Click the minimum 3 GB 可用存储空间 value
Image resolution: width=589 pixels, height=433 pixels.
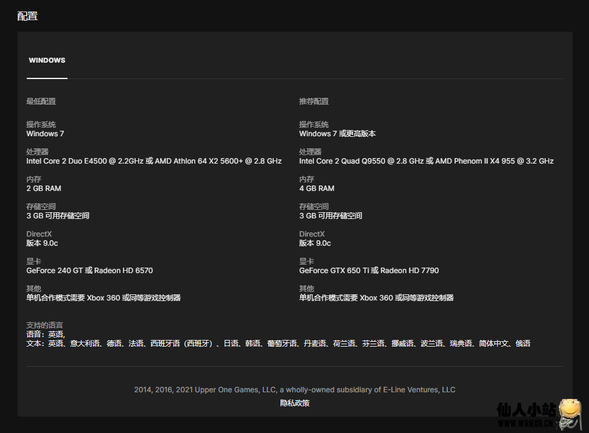(58, 216)
